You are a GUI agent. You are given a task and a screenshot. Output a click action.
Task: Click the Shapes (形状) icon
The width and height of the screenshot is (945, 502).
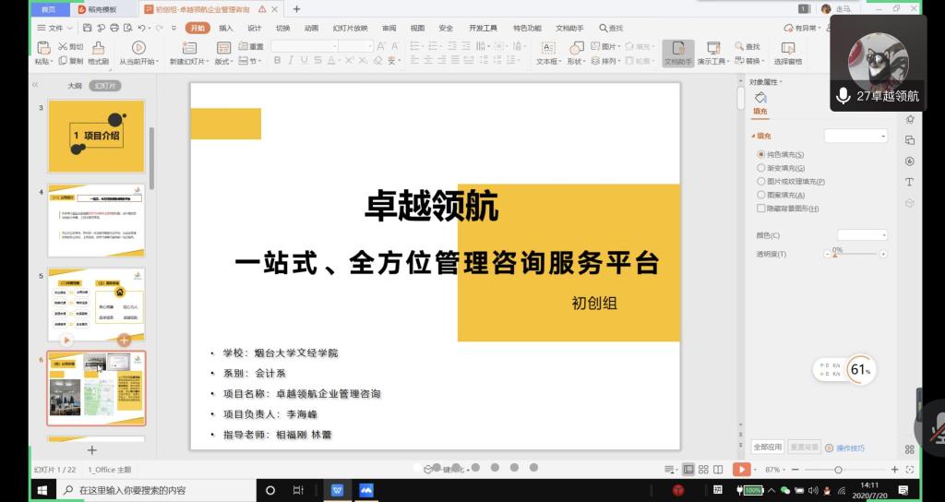pos(577,48)
